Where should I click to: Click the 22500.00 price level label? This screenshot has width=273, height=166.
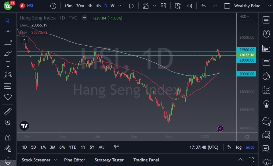(x=246, y=50)
